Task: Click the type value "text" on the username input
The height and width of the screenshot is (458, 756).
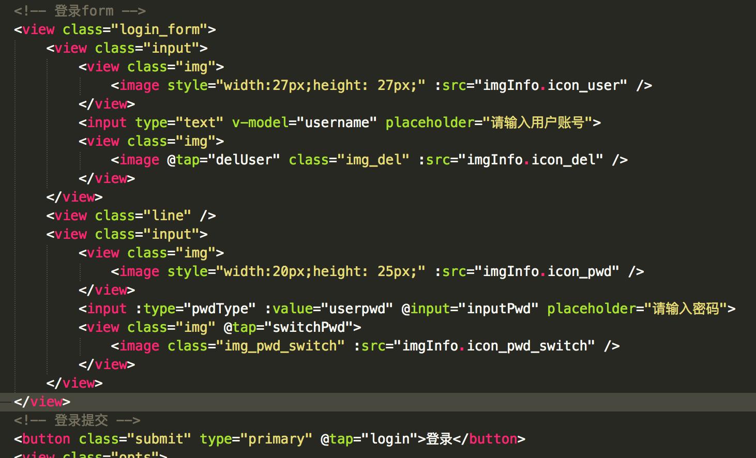Action: click(200, 123)
